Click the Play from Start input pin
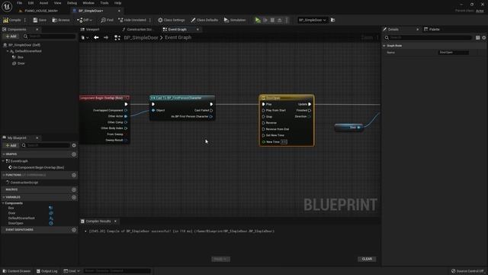The image size is (488, 275). [264, 110]
